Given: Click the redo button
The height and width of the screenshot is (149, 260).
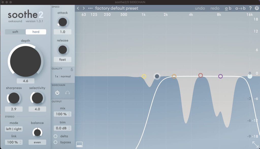Looking at the screenshot, I should (x=215, y=8).
